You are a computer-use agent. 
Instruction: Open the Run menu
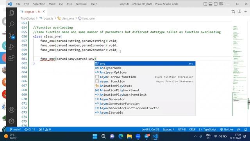point(70,4)
